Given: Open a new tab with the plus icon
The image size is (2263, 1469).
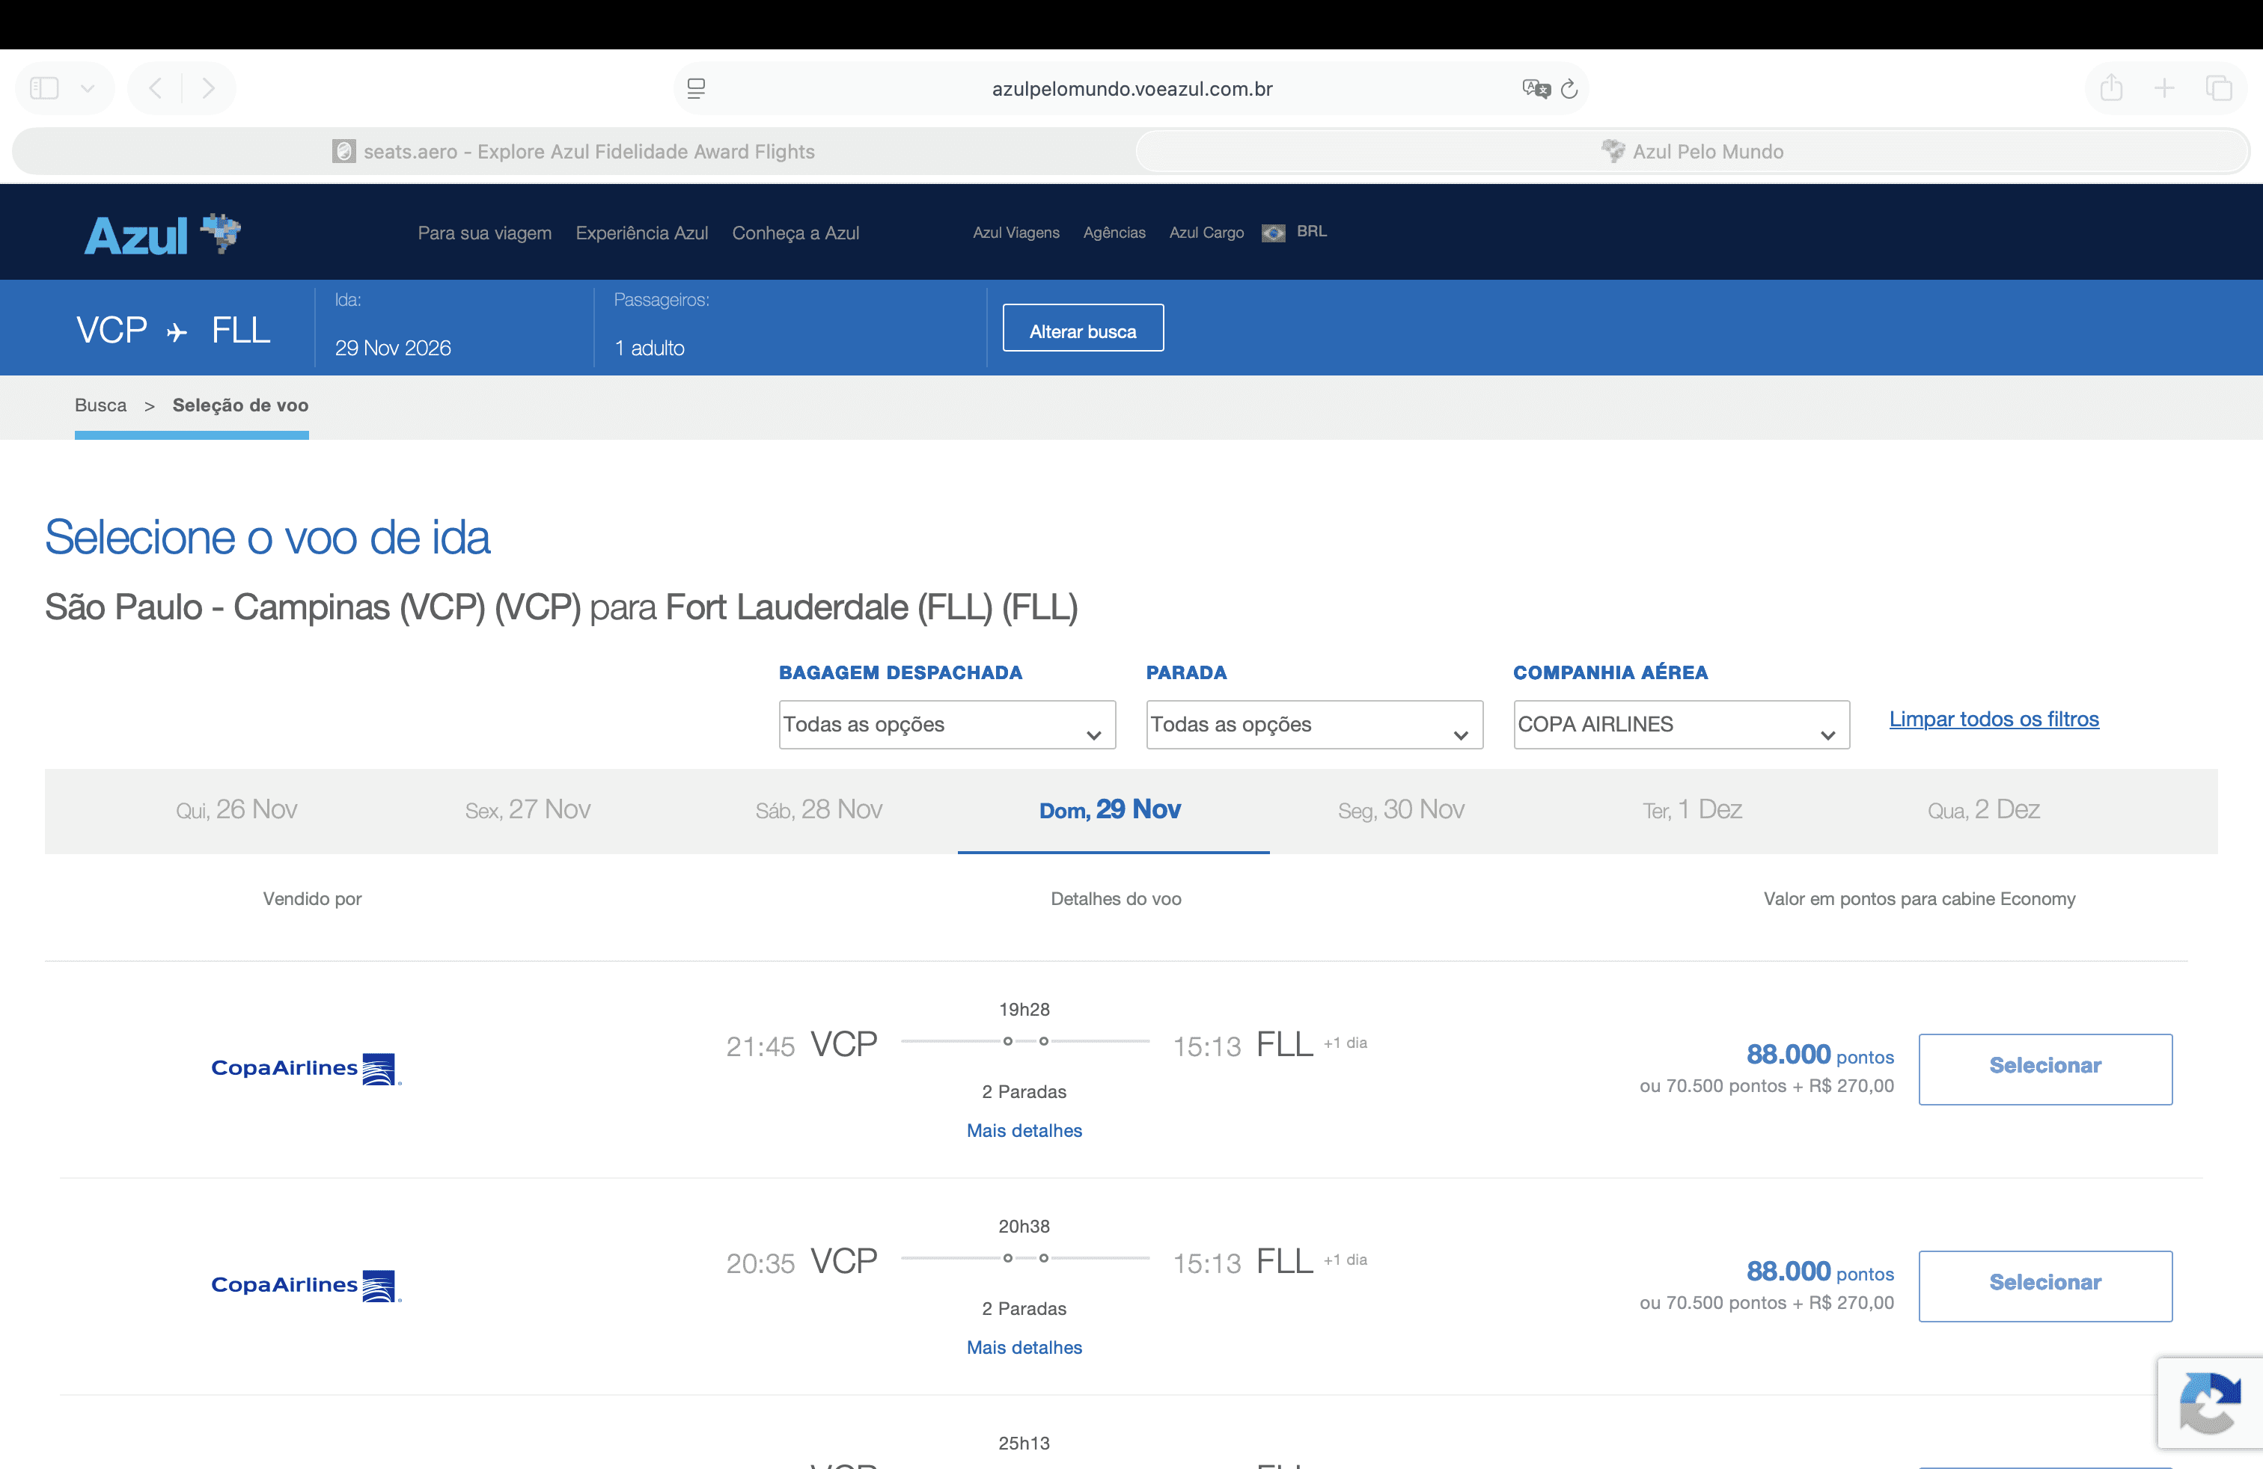Looking at the screenshot, I should (2164, 88).
